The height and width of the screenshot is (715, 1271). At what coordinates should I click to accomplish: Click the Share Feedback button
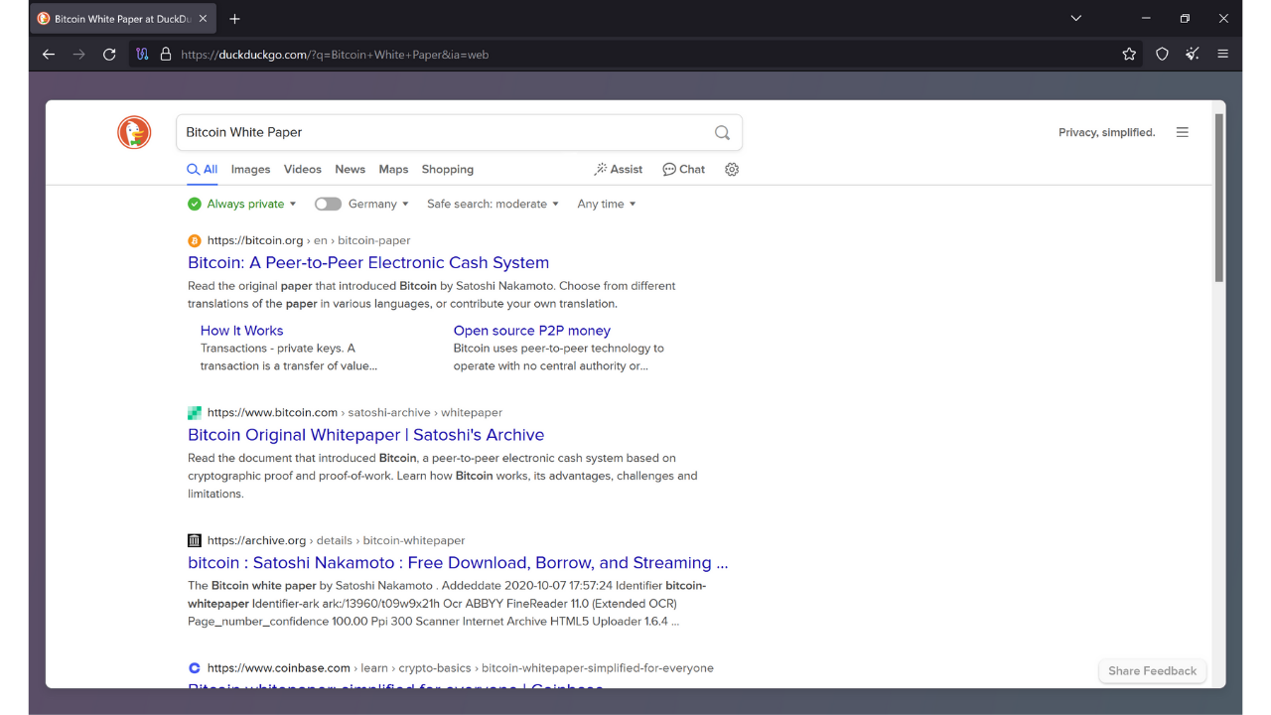point(1152,670)
